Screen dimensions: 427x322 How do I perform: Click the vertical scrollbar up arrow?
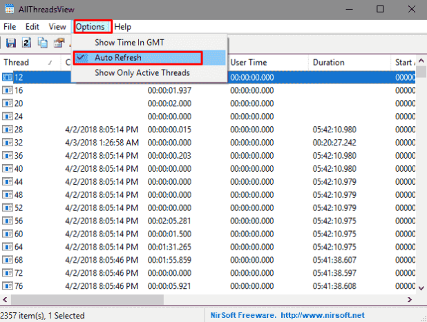point(421,61)
